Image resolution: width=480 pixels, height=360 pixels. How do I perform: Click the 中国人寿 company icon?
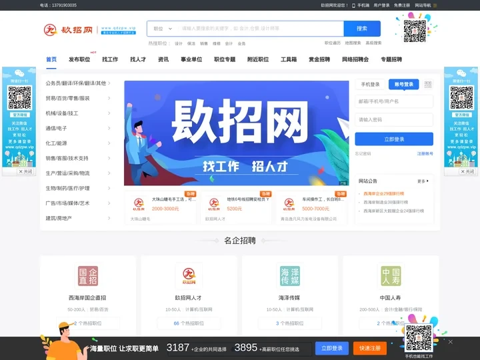click(x=391, y=276)
